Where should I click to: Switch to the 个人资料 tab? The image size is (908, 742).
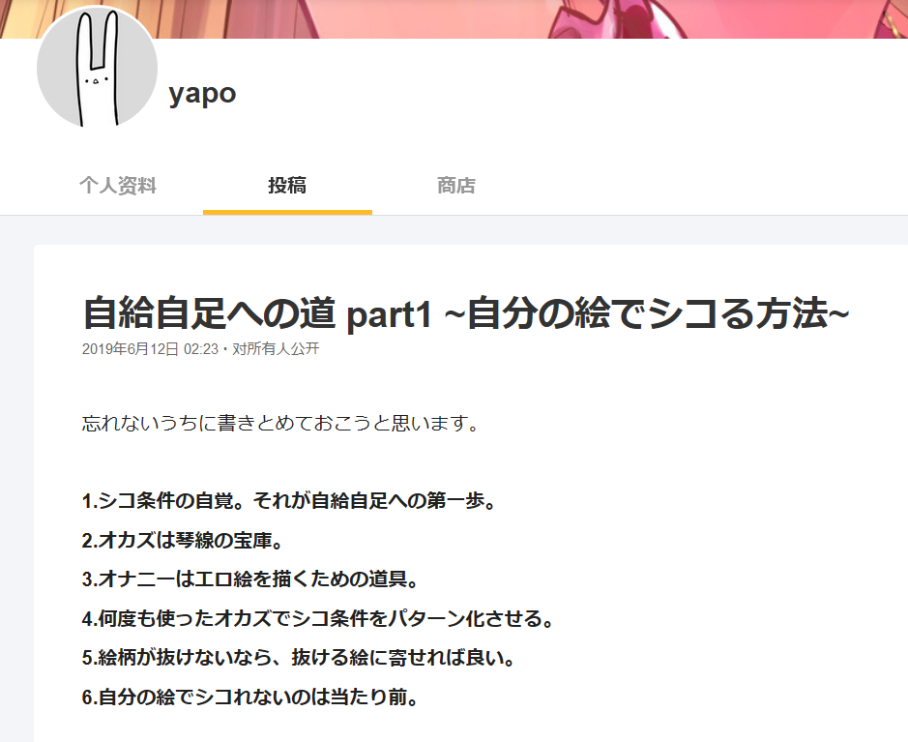pyautogui.click(x=118, y=186)
